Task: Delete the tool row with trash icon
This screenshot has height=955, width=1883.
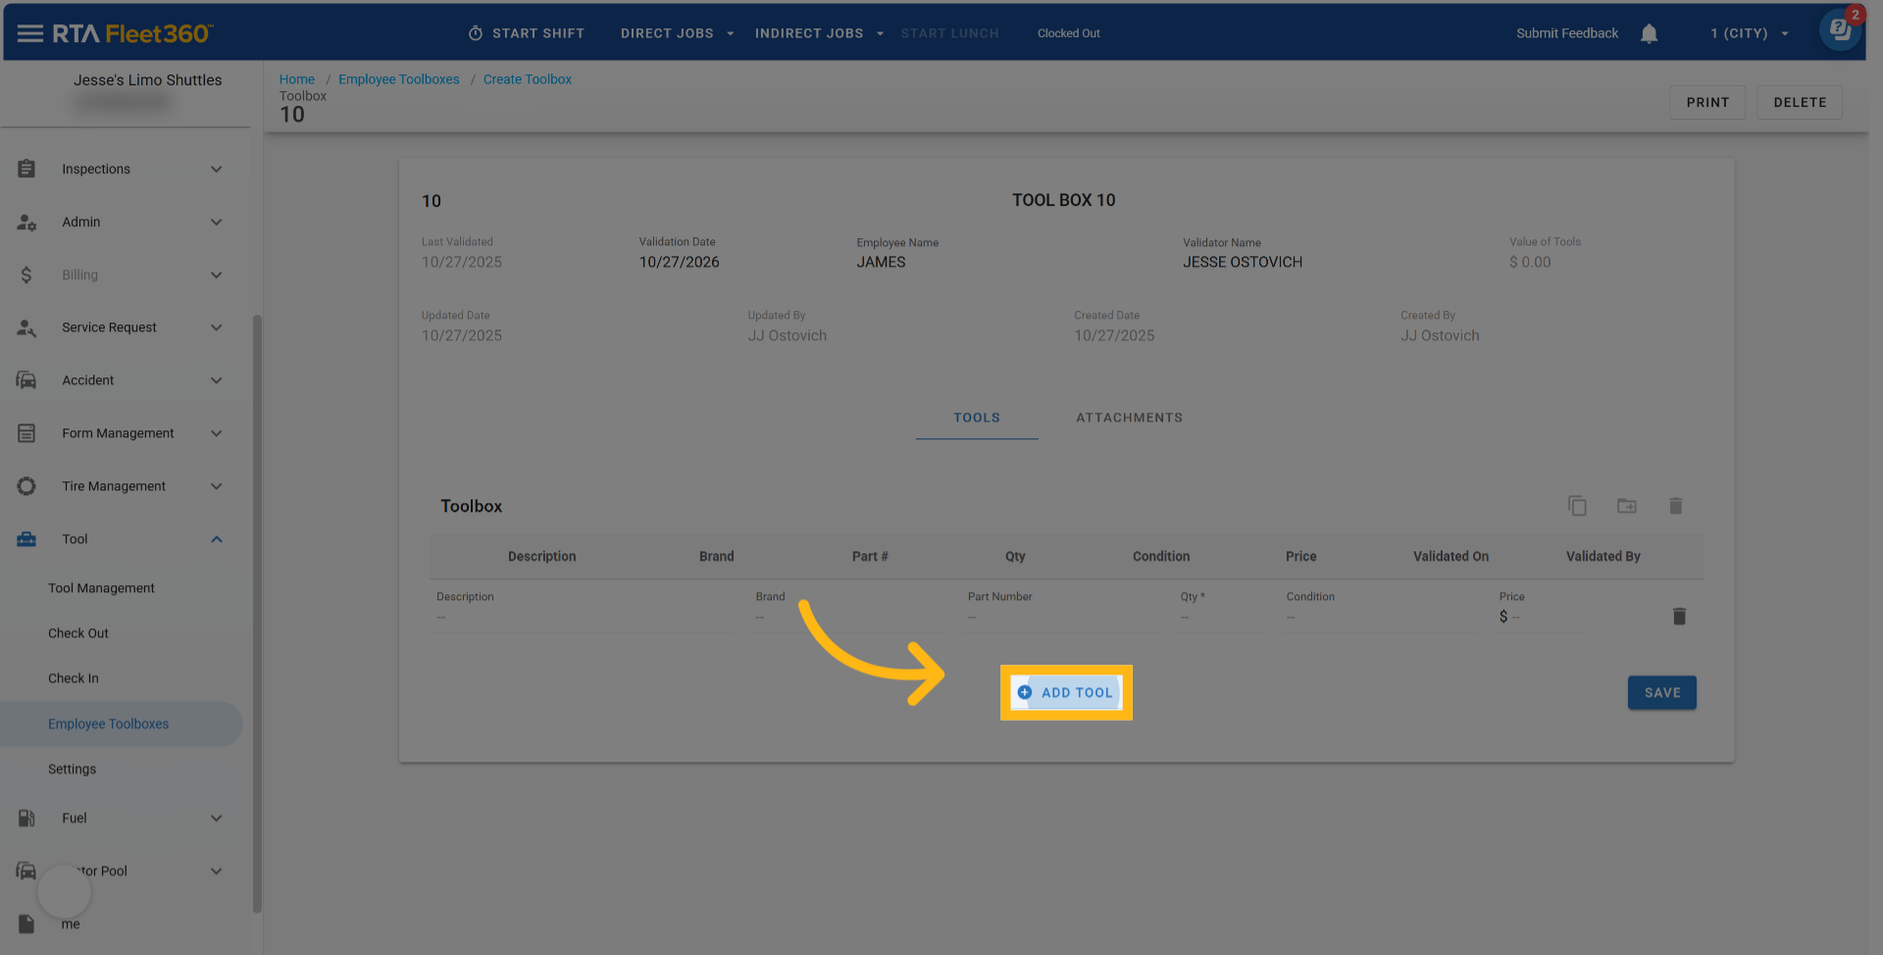Action: tap(1678, 617)
